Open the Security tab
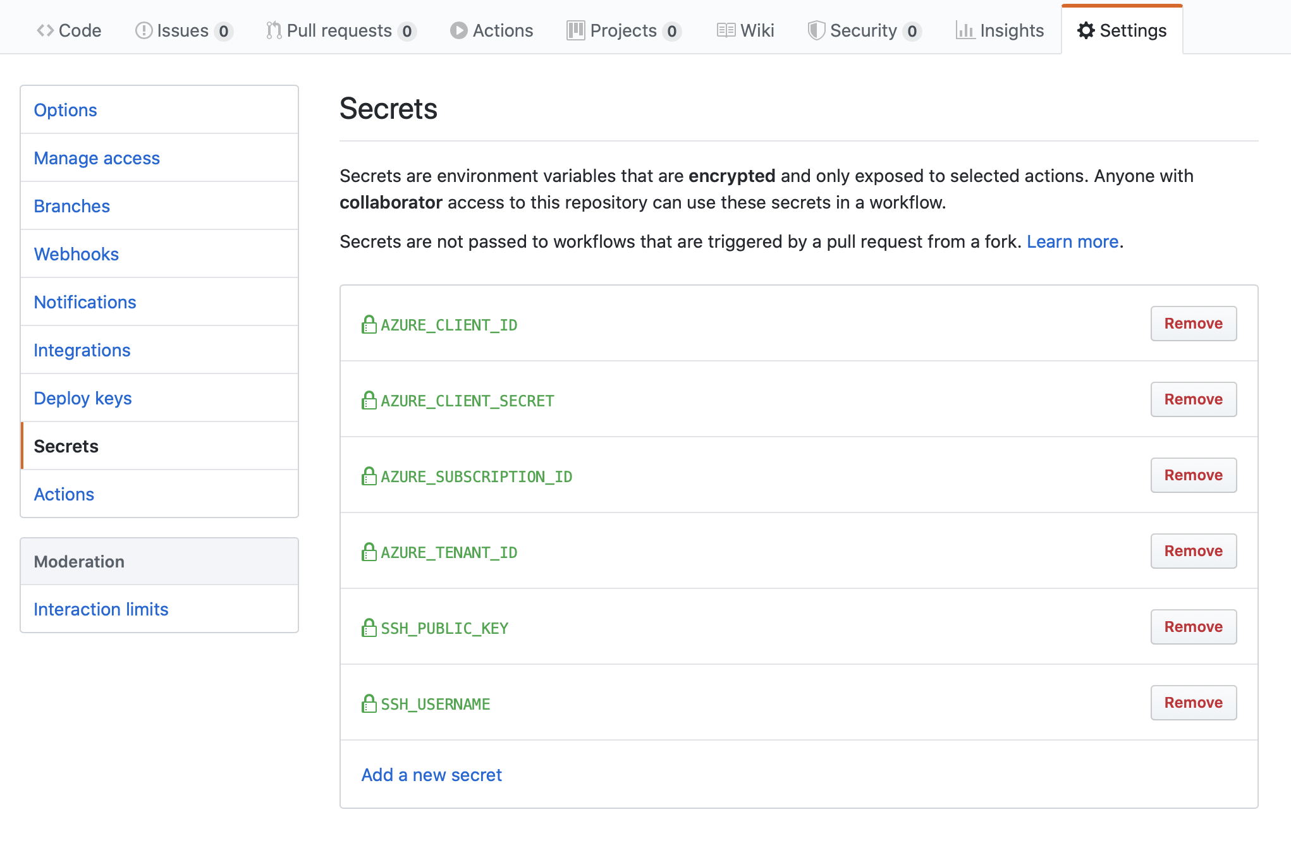 (x=864, y=30)
